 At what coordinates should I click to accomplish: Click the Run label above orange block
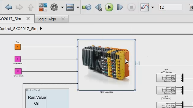[x=17, y=42]
